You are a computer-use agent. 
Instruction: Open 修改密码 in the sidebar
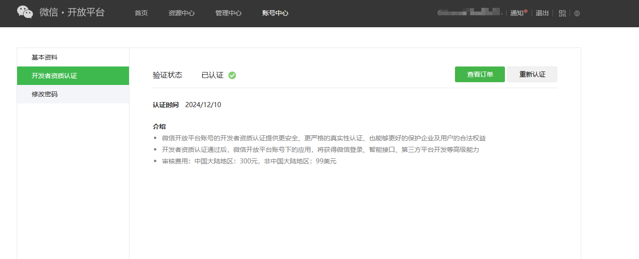click(x=73, y=94)
